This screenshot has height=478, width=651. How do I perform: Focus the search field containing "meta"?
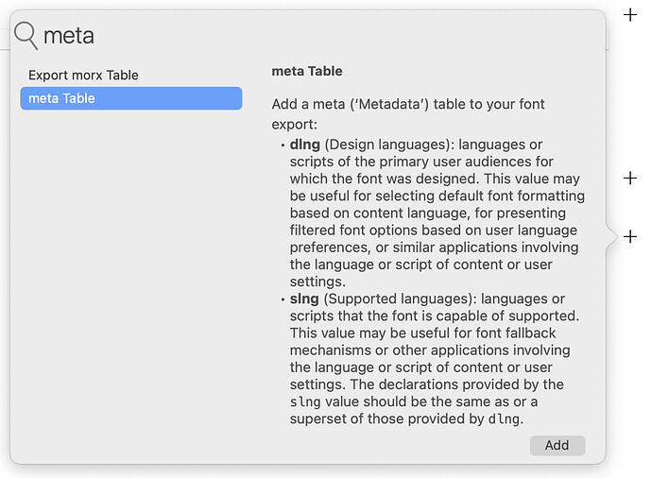click(283, 36)
